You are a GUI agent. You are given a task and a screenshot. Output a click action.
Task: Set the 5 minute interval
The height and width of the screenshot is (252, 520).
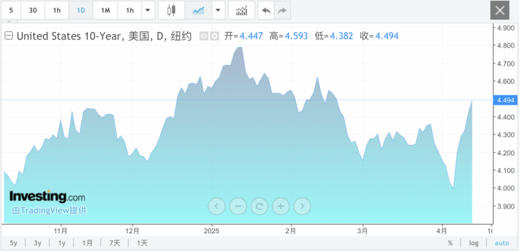(x=11, y=10)
